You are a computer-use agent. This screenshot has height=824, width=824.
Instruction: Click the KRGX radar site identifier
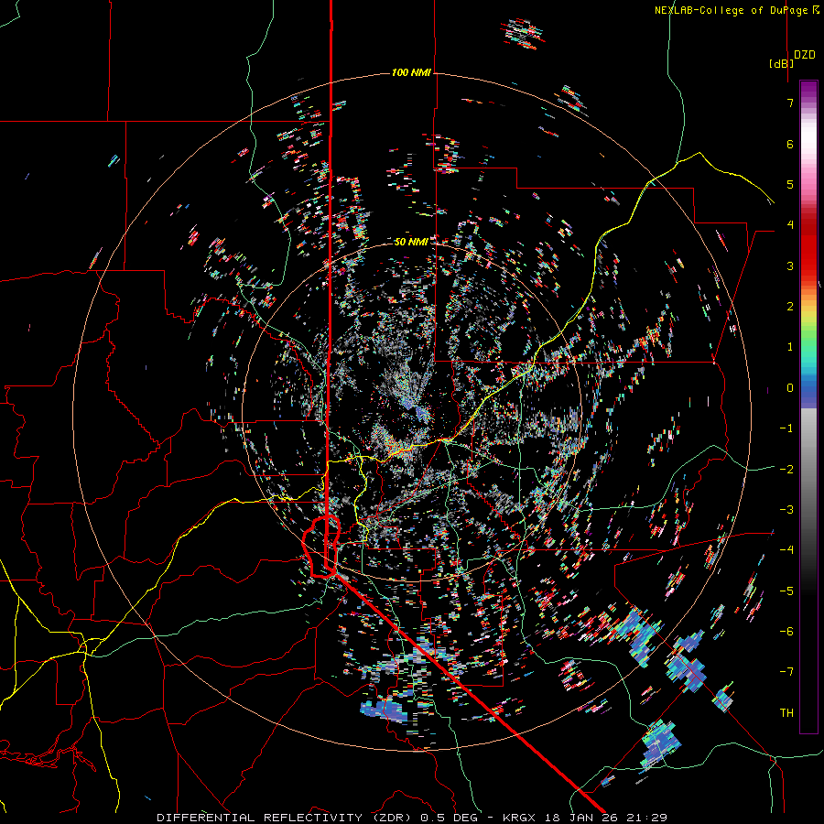point(520,818)
